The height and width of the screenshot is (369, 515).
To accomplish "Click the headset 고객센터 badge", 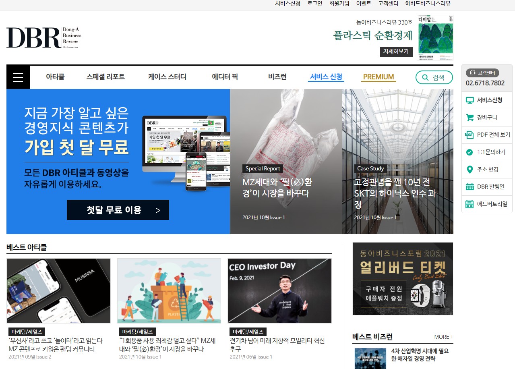I will (483, 73).
